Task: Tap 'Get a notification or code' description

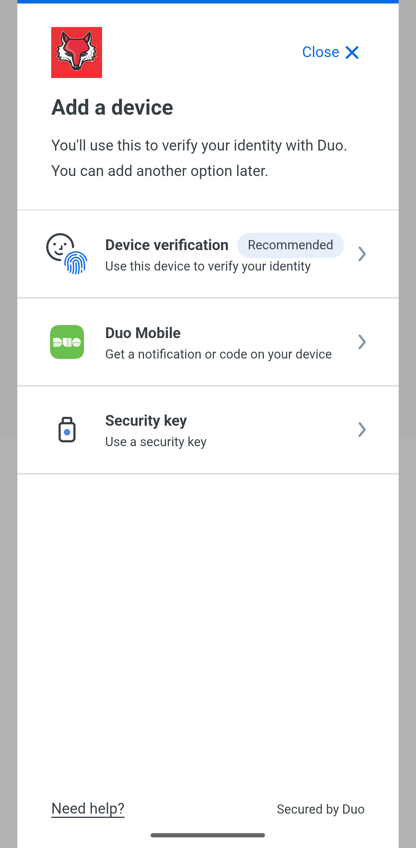Action: click(218, 354)
